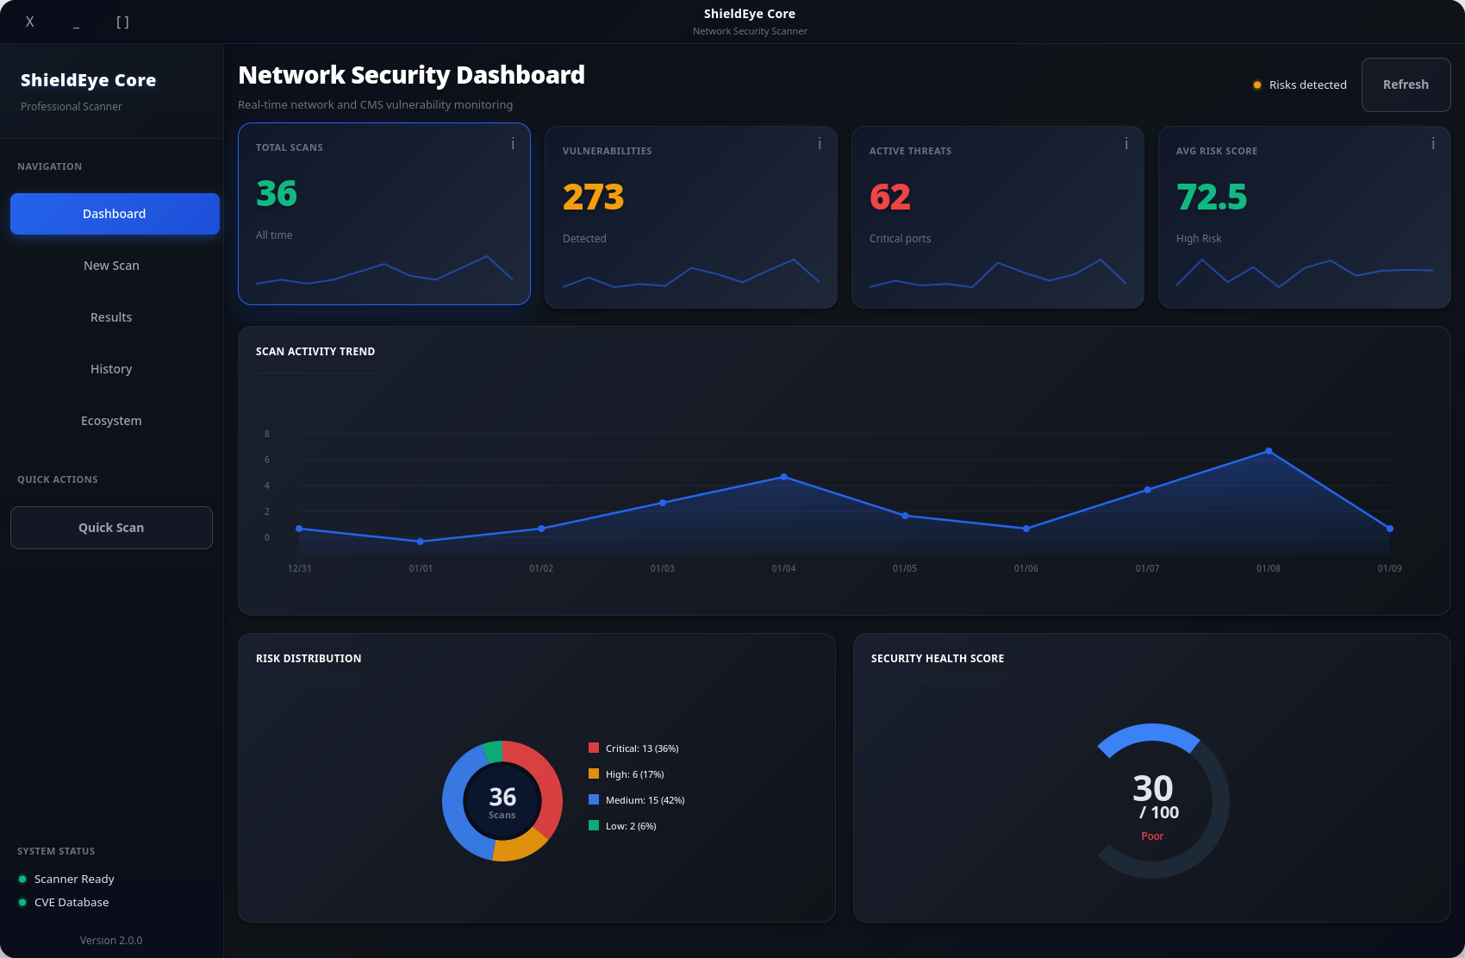Close the window with the X button

pos(30,22)
